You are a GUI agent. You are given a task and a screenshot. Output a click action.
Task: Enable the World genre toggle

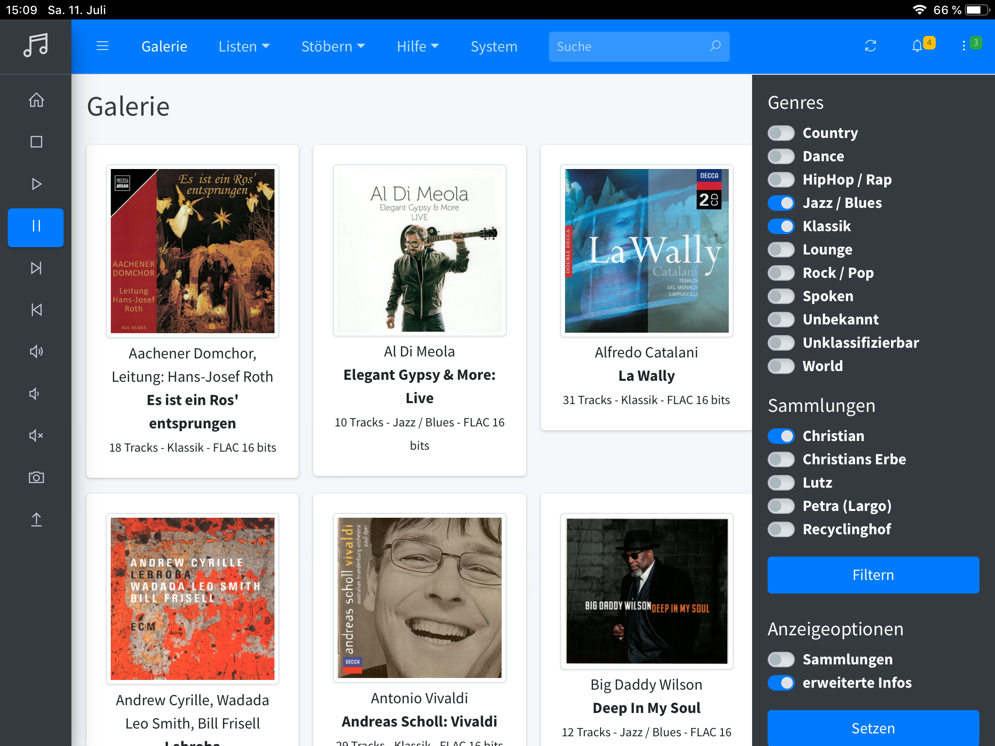coord(781,366)
